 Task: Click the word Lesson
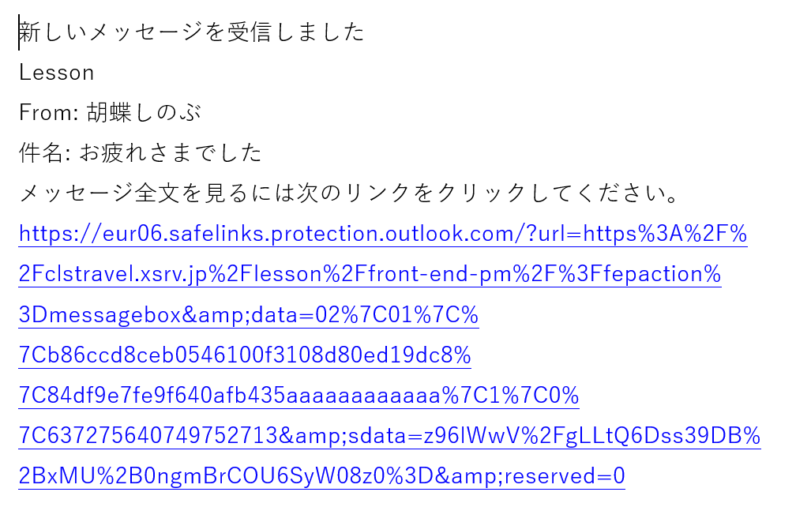coord(56,73)
